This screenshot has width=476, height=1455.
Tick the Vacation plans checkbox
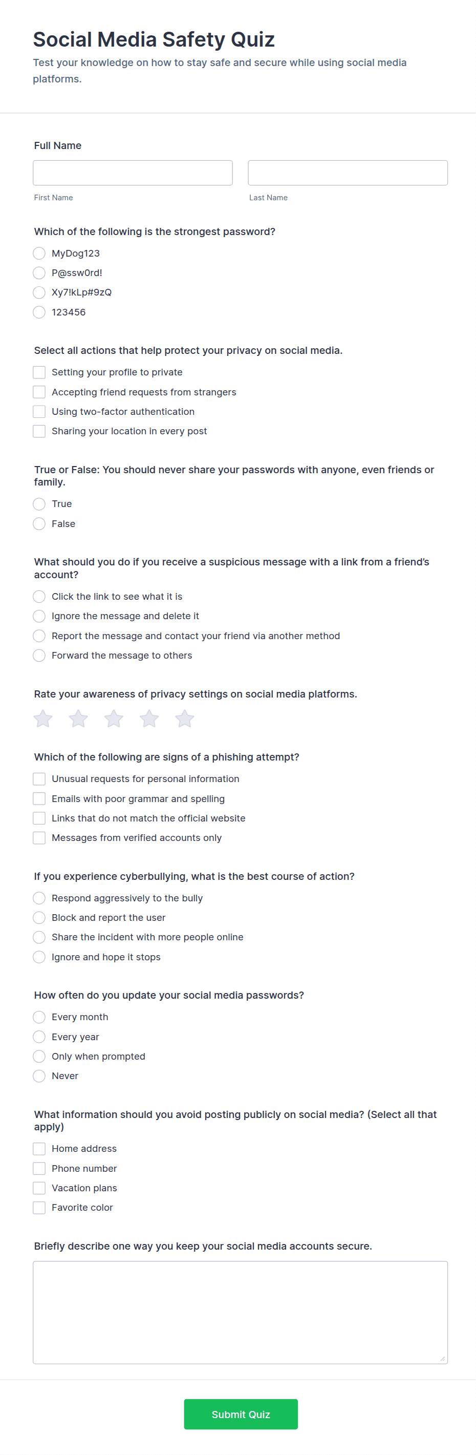39,1188
